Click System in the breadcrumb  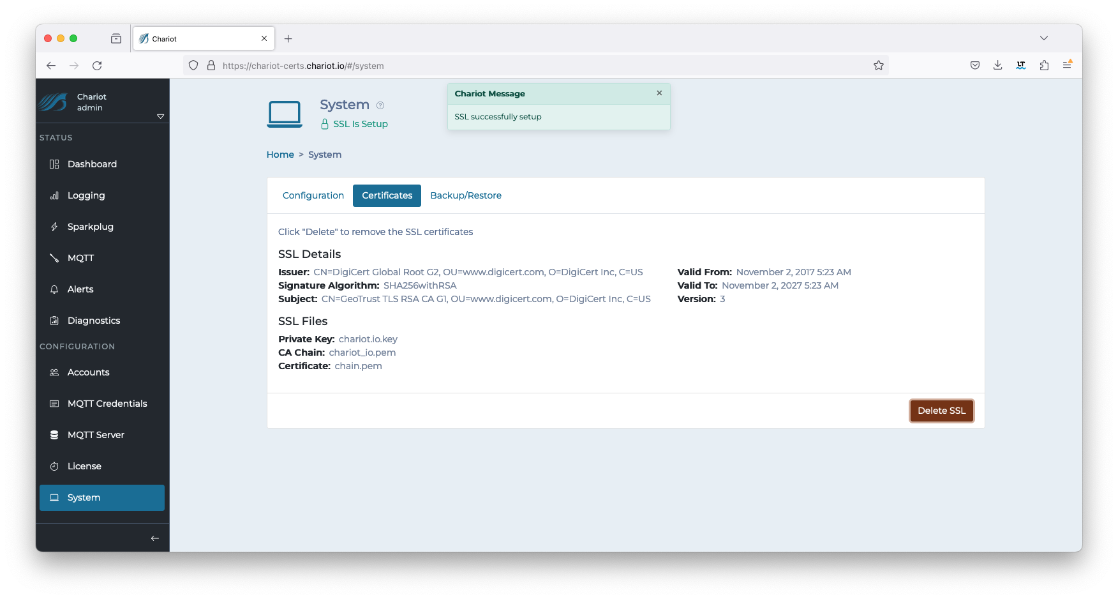point(325,155)
